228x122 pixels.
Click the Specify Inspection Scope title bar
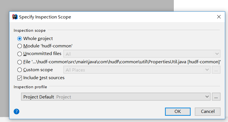point(114,17)
